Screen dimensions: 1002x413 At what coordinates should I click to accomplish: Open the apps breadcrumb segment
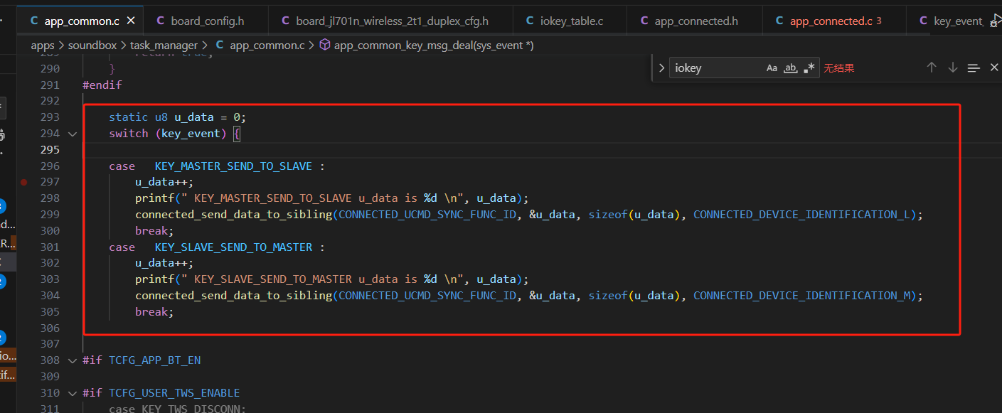pyautogui.click(x=43, y=45)
